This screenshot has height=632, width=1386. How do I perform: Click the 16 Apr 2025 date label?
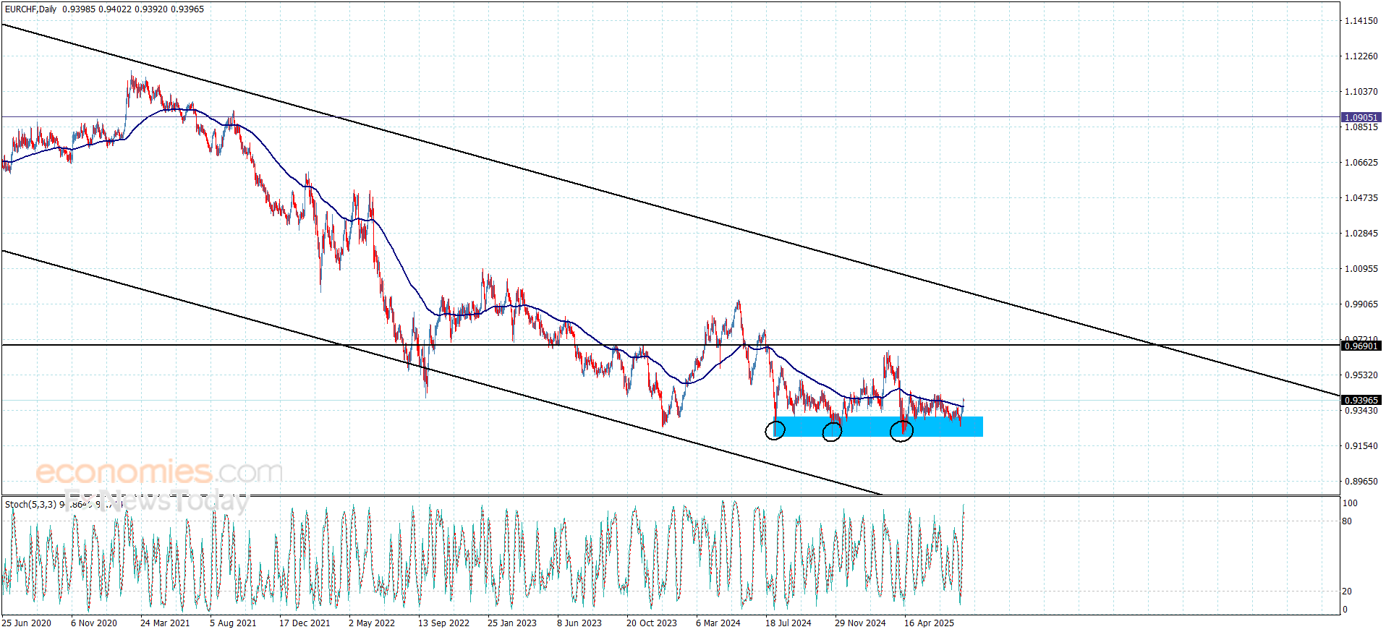tap(929, 623)
